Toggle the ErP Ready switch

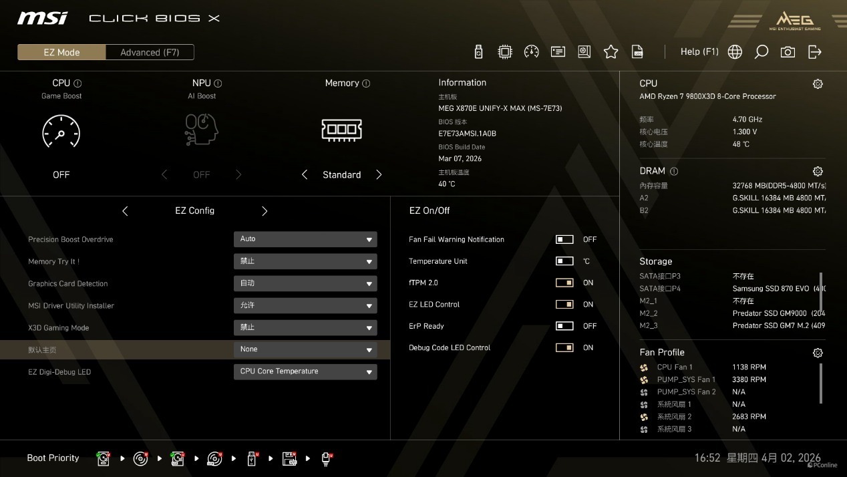tap(564, 326)
